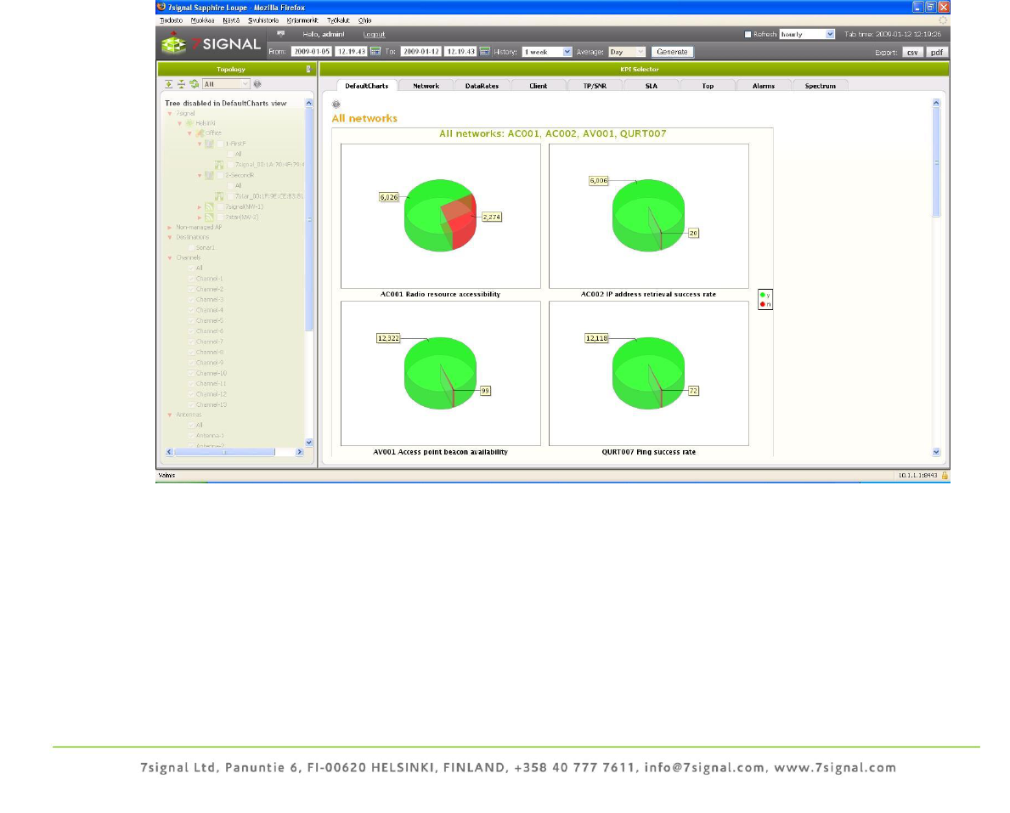Click the 7signal(NW-1) network icon

209,206
